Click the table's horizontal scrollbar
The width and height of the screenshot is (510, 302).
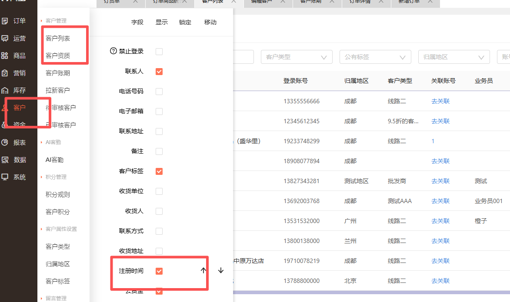coord(371,292)
